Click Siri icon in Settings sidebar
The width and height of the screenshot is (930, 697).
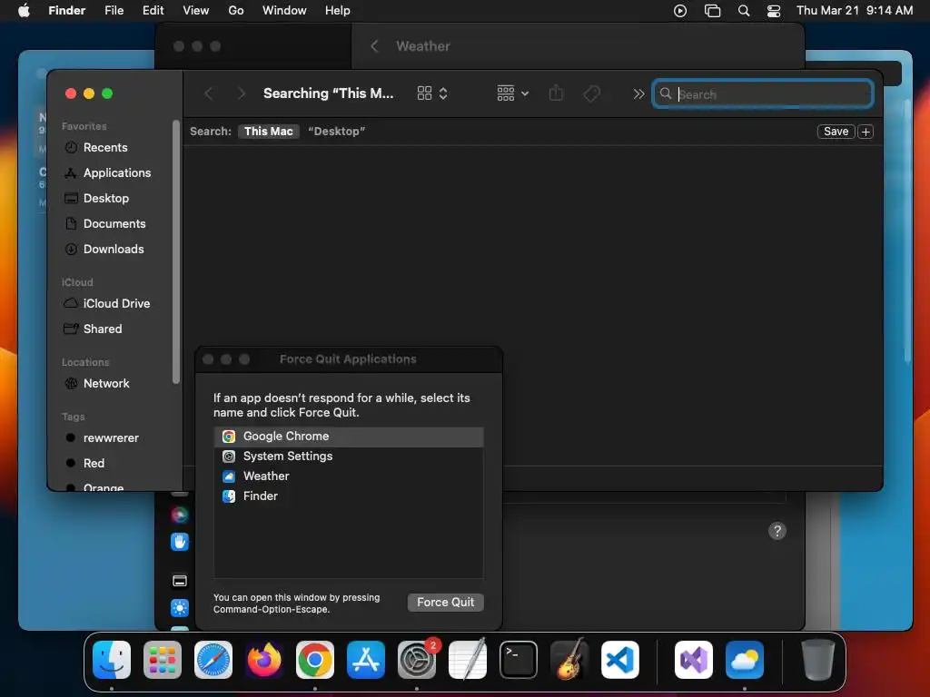coord(179,515)
